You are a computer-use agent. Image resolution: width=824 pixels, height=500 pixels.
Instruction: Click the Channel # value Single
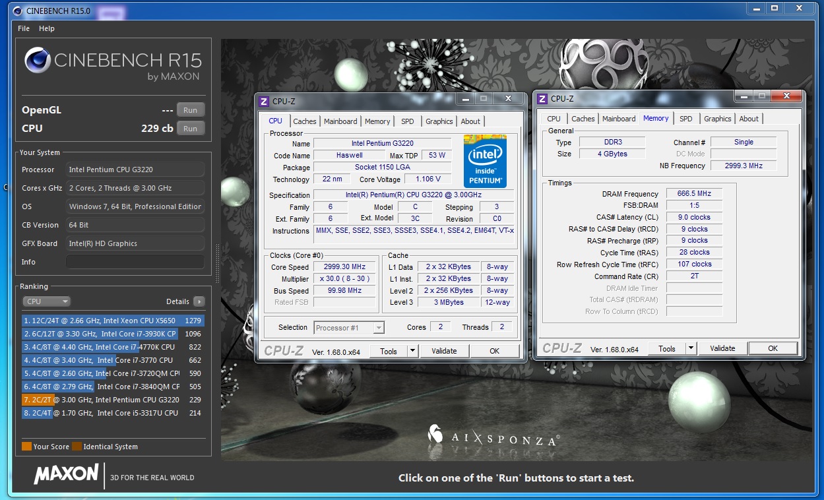(x=744, y=142)
